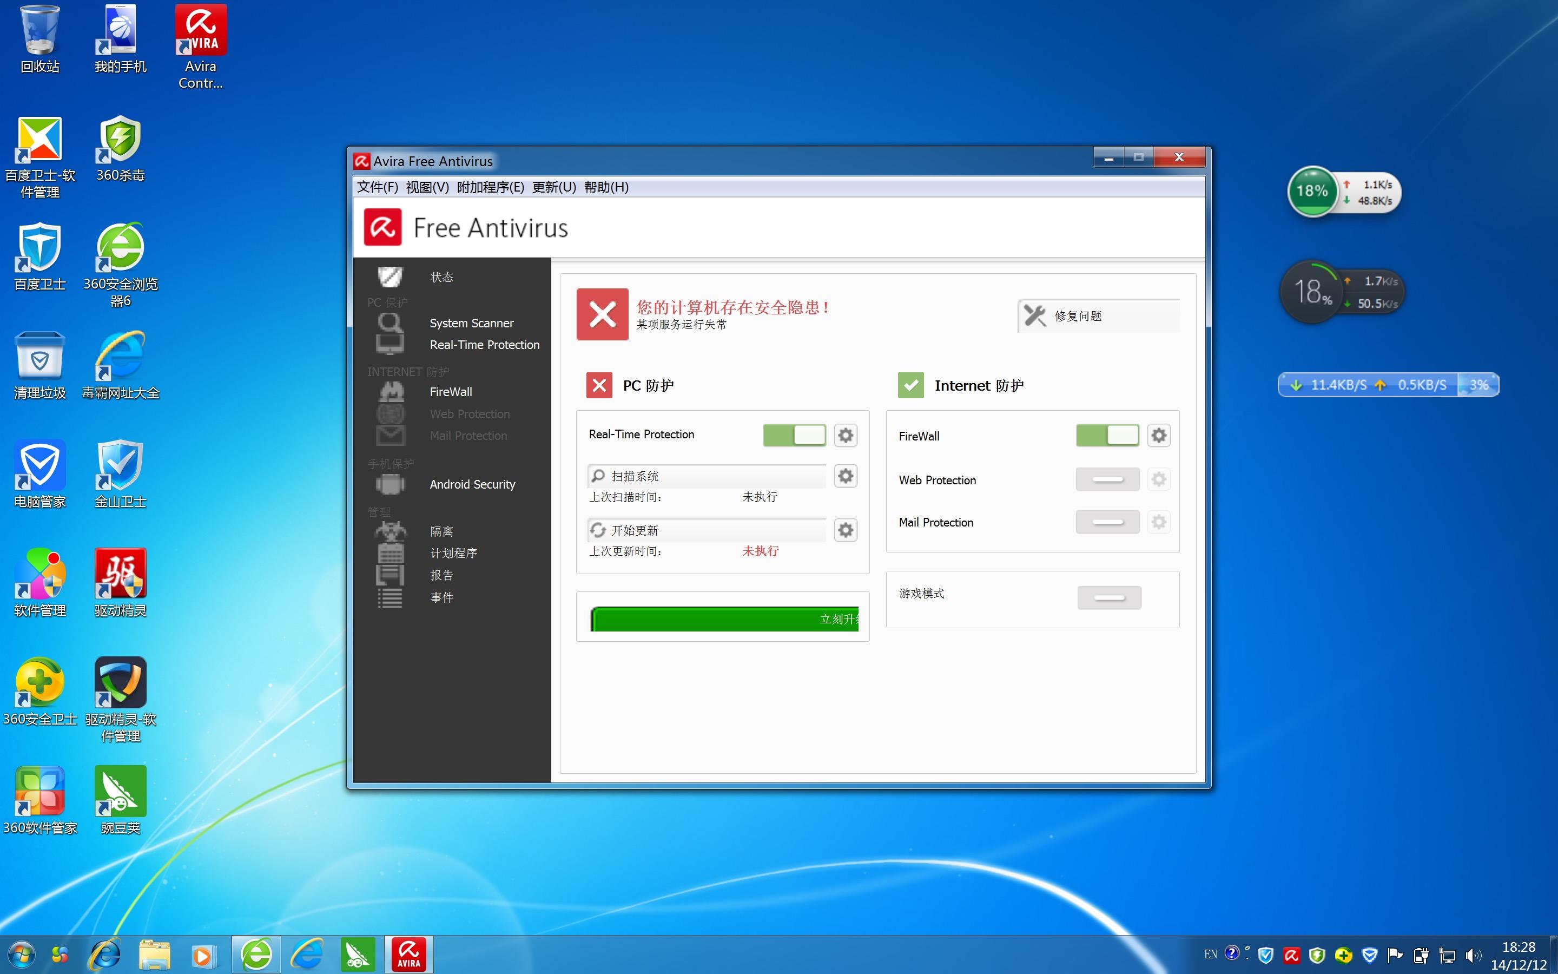This screenshot has width=1558, height=974.
Task: Select 隔离 in sidebar
Action: coord(441,531)
